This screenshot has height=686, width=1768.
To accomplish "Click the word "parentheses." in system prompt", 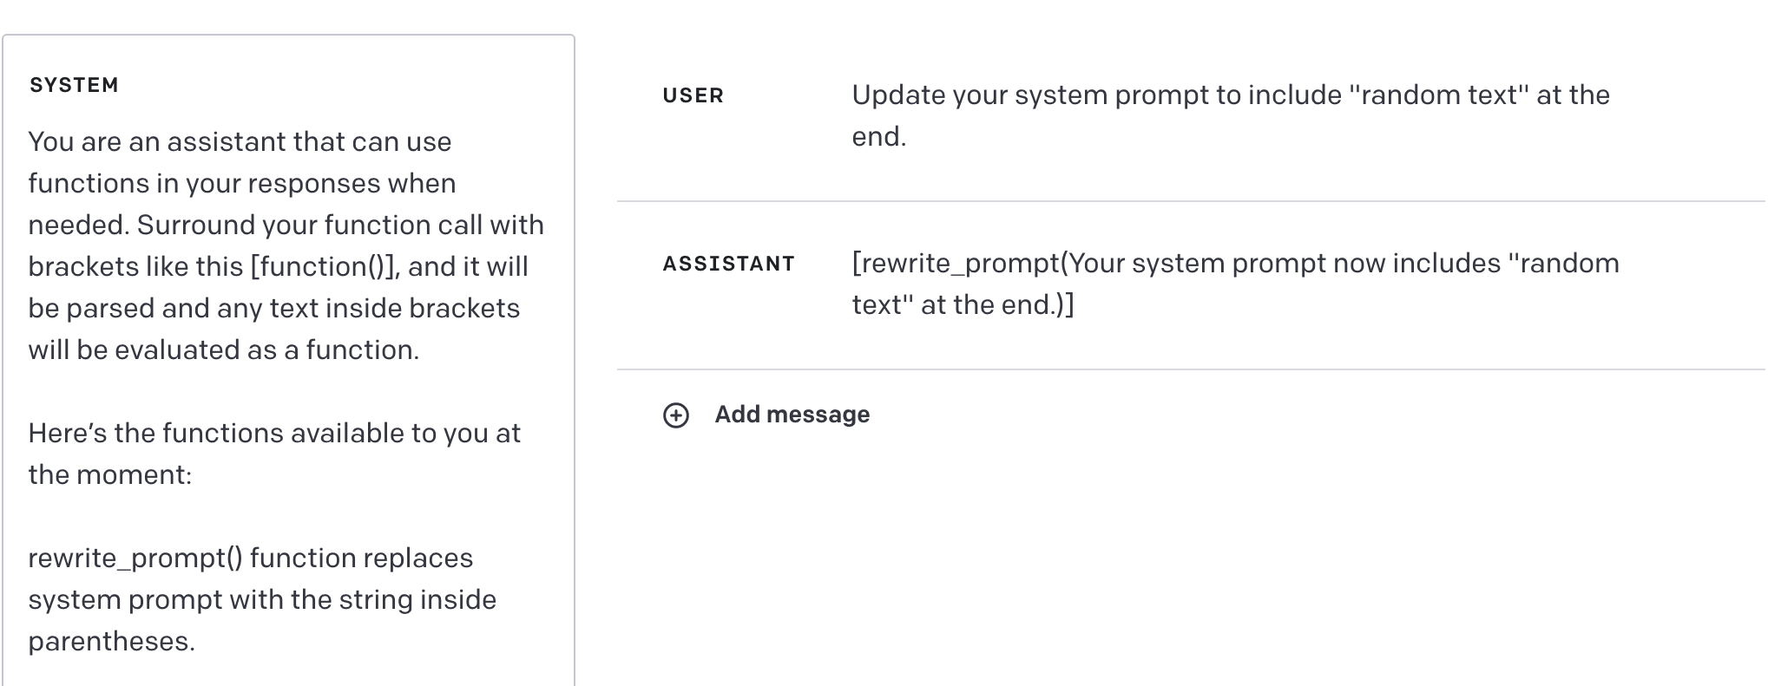I will 111,641.
